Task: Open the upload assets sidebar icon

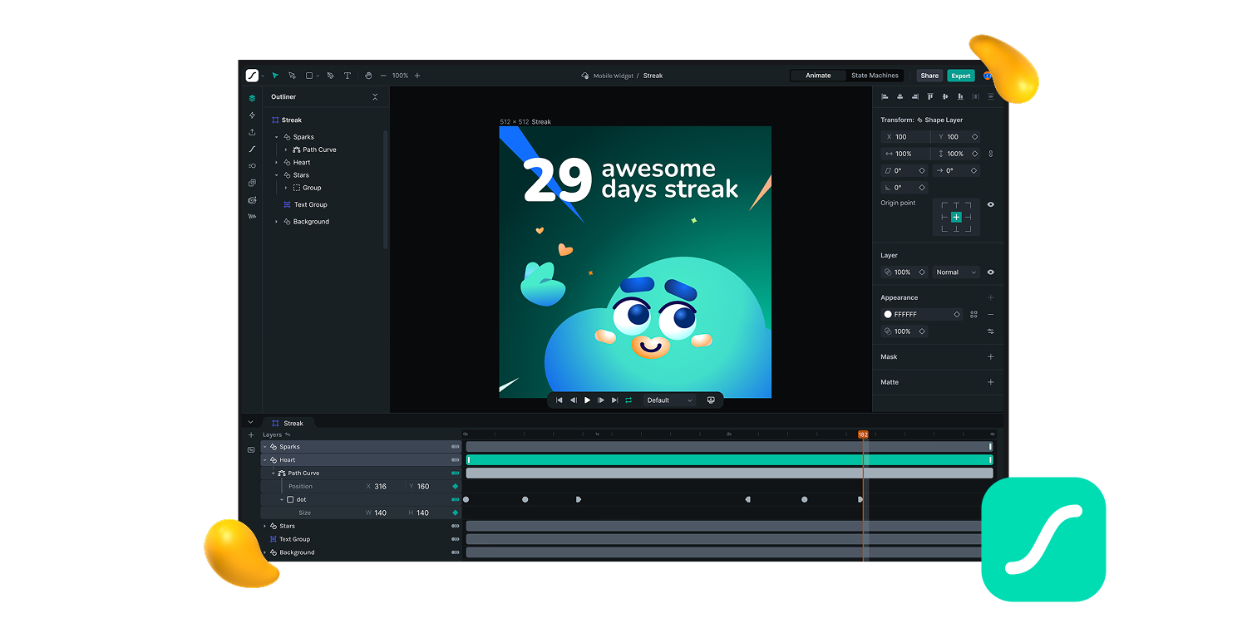Action: tap(252, 132)
